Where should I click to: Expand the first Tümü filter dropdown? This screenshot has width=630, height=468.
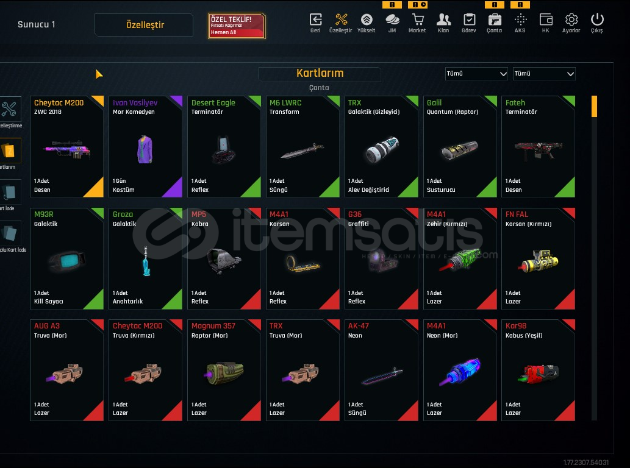476,74
